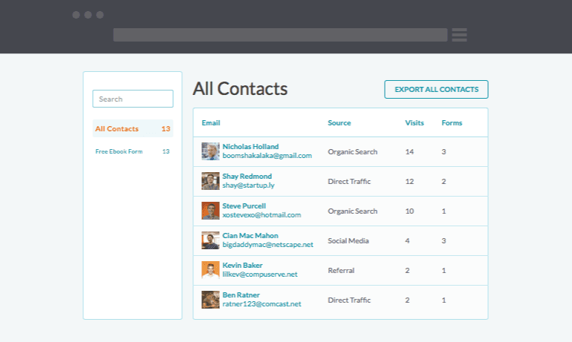Sort by the Visits column header
The image size is (572, 342).
[415, 123]
